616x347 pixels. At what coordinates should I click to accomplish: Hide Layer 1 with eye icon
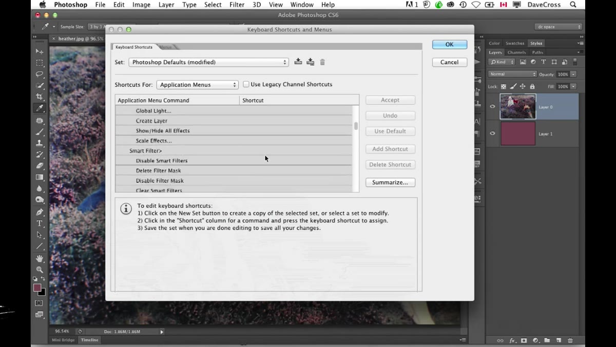[x=492, y=133]
